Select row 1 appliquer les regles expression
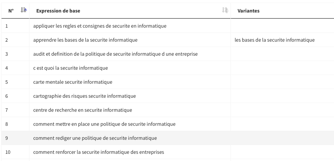The height and width of the screenshot is (161, 334). click(100, 26)
